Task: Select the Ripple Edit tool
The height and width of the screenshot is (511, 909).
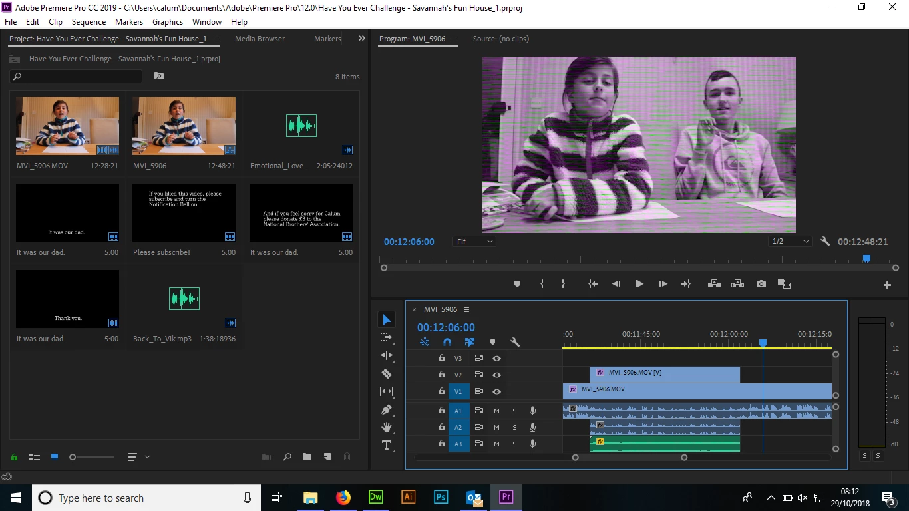Action: [387, 356]
